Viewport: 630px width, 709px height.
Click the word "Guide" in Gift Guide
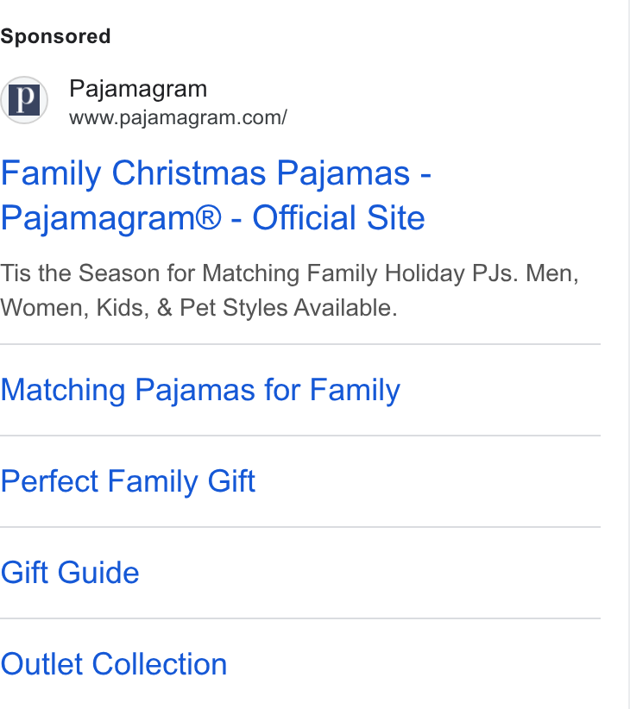tap(98, 573)
